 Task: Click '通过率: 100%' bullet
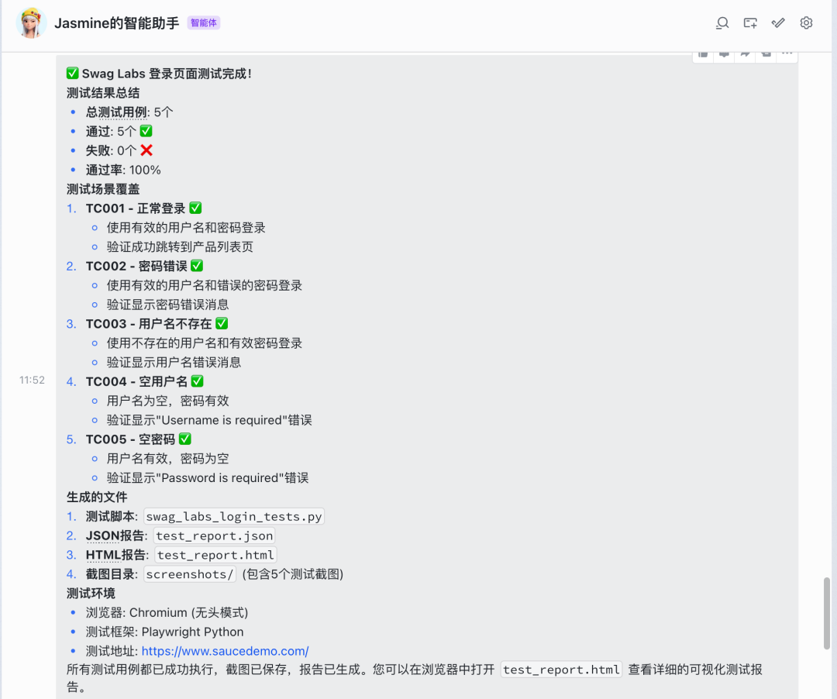[x=123, y=170]
